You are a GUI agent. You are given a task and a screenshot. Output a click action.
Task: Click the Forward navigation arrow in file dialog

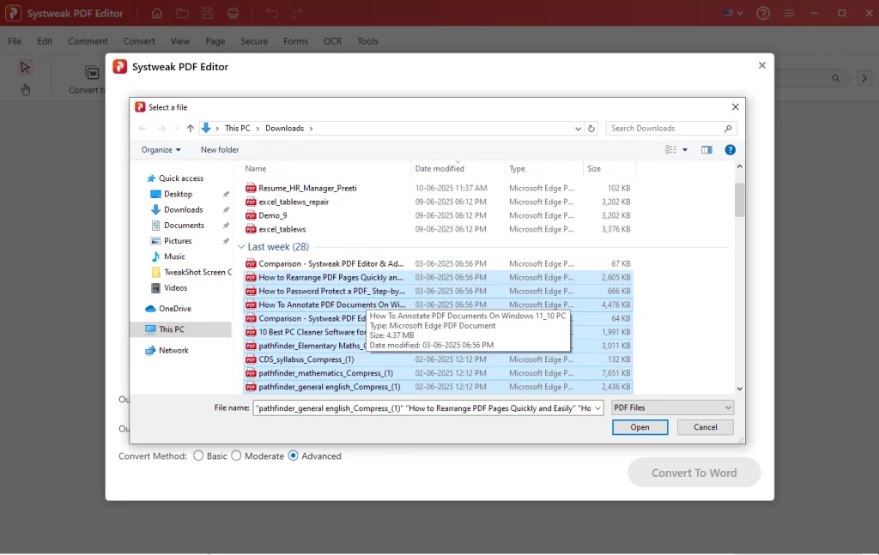point(161,129)
